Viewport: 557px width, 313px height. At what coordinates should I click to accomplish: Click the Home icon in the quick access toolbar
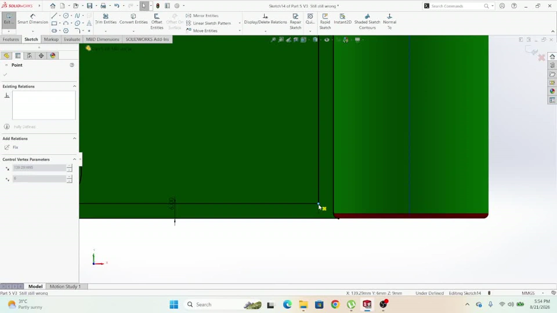(53, 6)
